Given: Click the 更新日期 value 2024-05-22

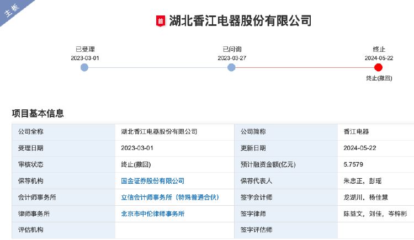Looking at the screenshot, I should [359, 148].
